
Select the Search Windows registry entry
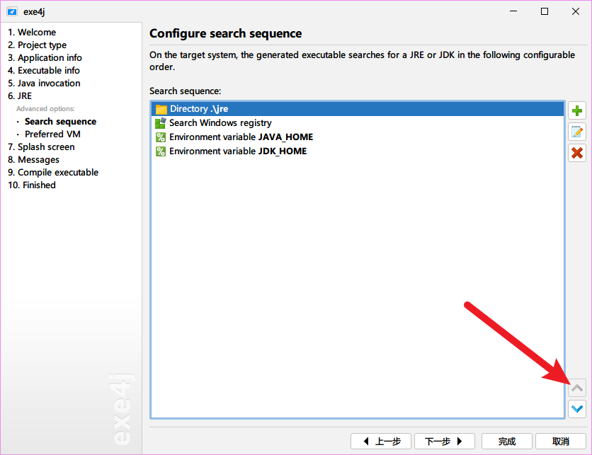(x=220, y=123)
